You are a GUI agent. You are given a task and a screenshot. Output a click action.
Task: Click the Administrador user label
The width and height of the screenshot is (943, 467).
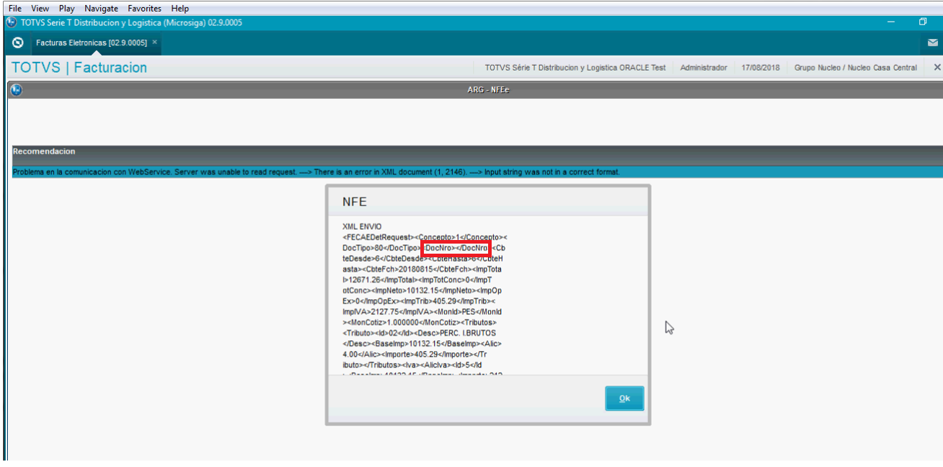click(x=704, y=68)
